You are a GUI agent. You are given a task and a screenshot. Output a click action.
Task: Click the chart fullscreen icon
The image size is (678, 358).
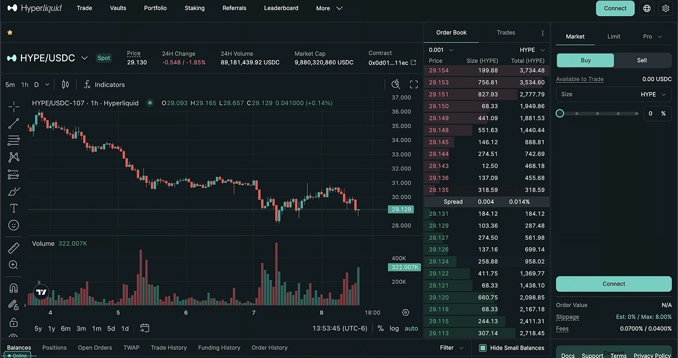(x=414, y=85)
